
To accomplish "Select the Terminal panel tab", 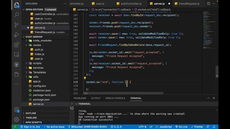I will (136, 98).
